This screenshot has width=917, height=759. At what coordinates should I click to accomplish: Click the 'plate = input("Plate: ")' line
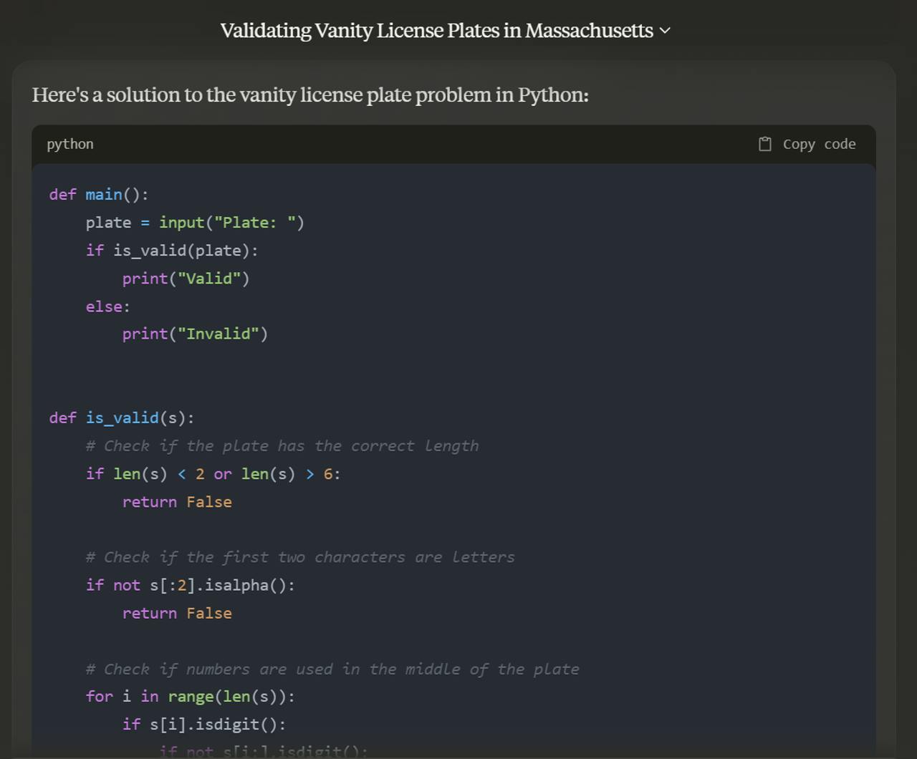(x=195, y=223)
